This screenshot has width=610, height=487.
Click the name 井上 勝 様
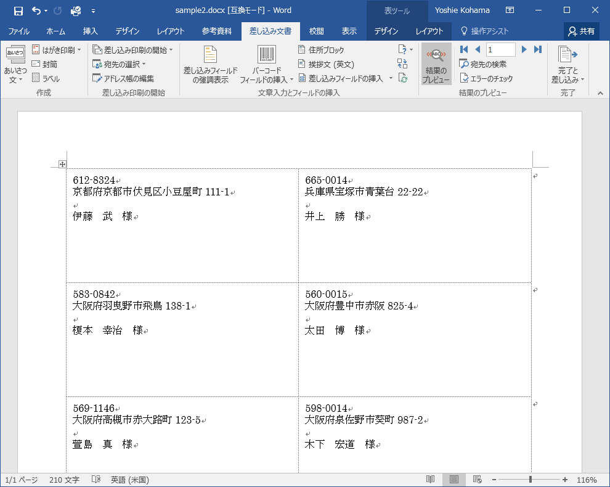[335, 216]
